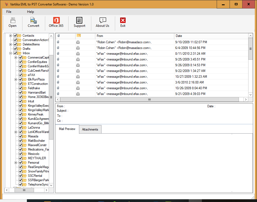This screenshot has width=257, height=202.
Task: Expand the DeletedItems tree node
Action: click(10, 45)
